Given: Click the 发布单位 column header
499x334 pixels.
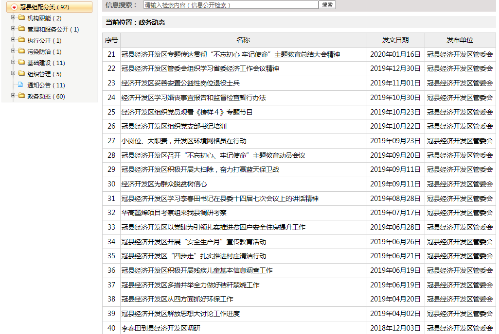Looking at the screenshot, I should pyautogui.click(x=460, y=40).
